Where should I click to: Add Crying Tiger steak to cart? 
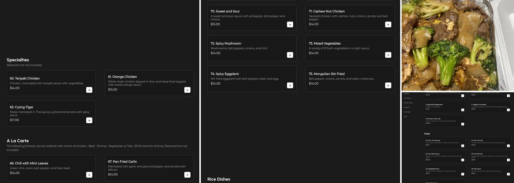click(x=89, y=120)
